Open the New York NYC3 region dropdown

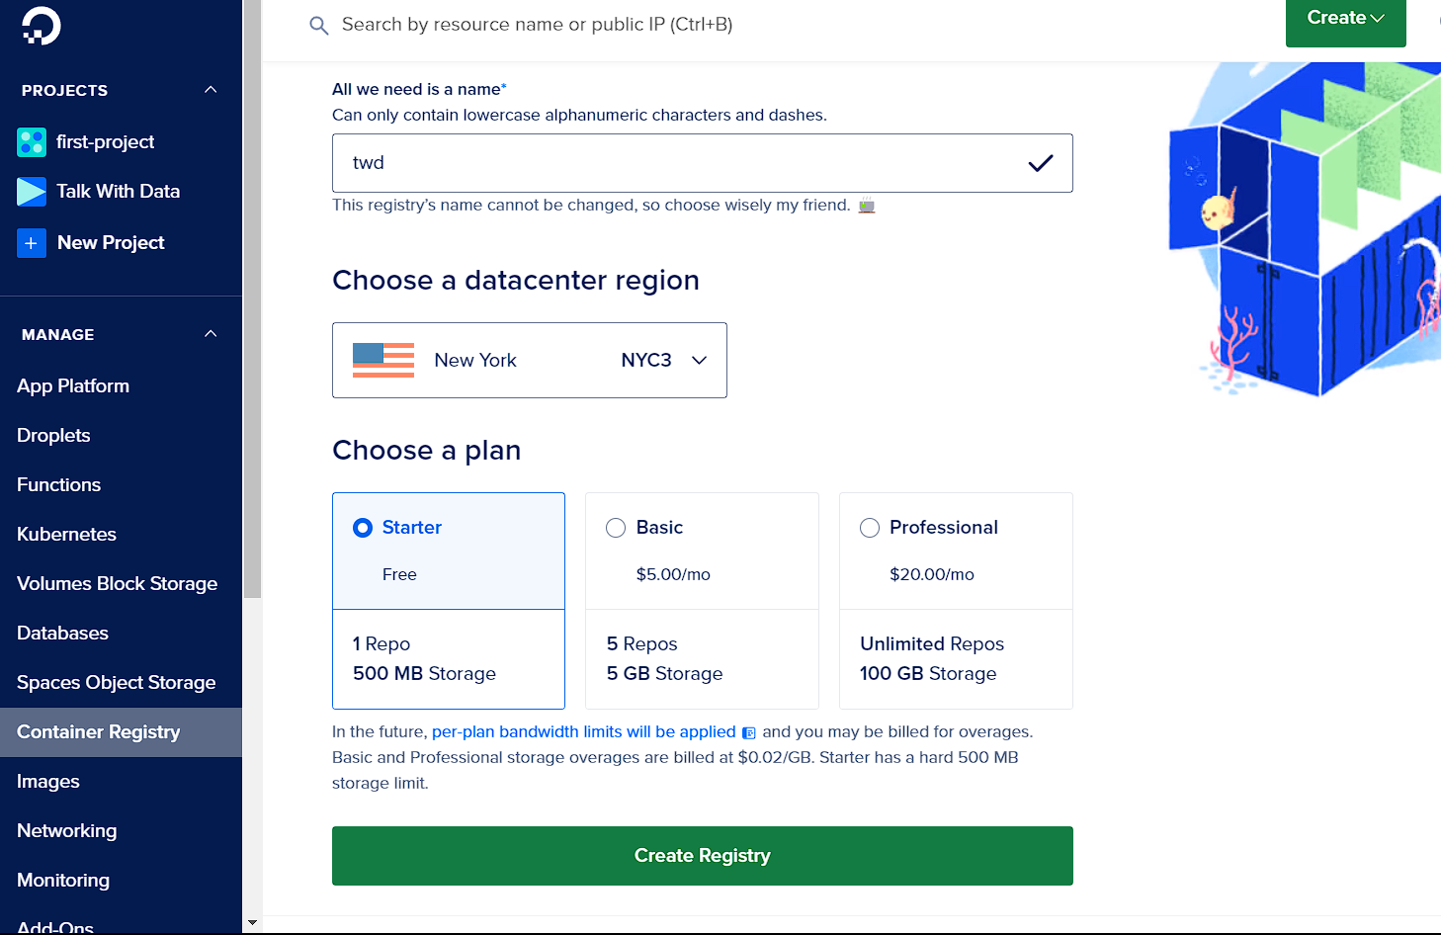(530, 361)
